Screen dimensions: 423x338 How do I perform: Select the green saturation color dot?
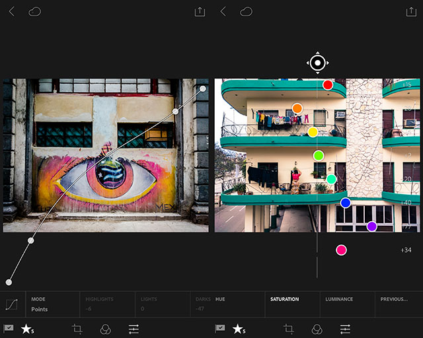319,156
